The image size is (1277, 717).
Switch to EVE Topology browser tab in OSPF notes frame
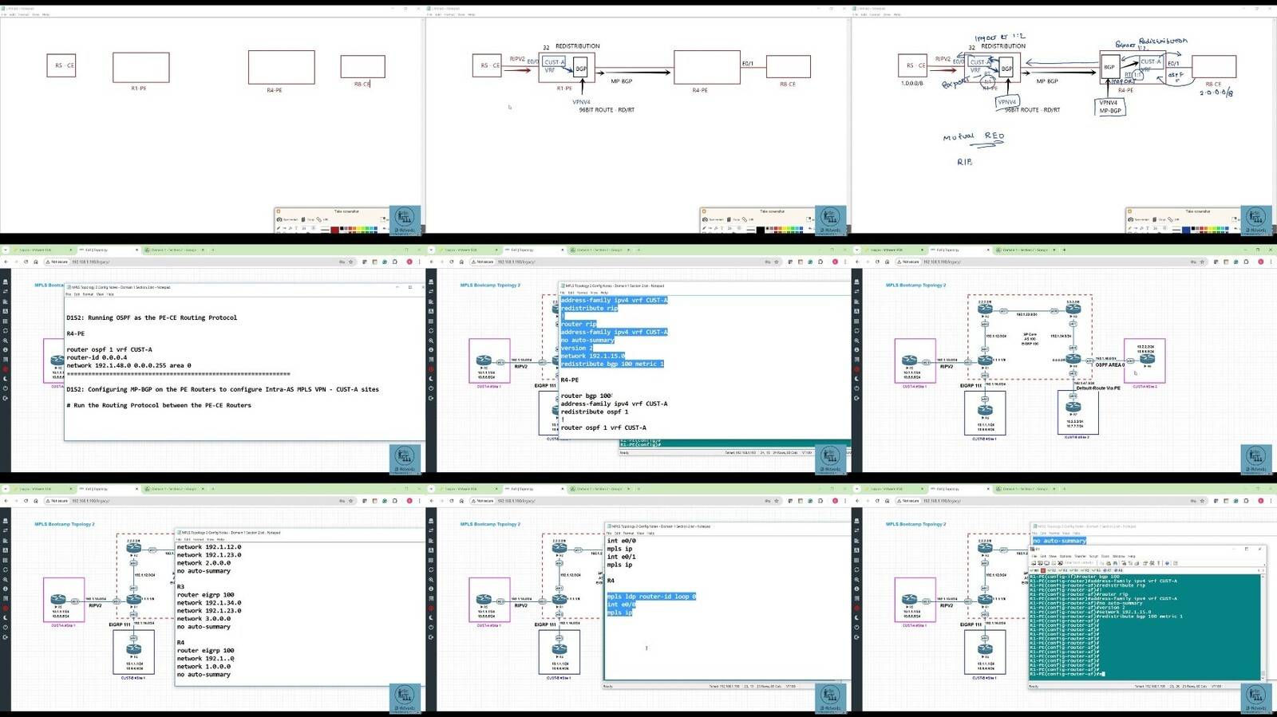point(109,250)
